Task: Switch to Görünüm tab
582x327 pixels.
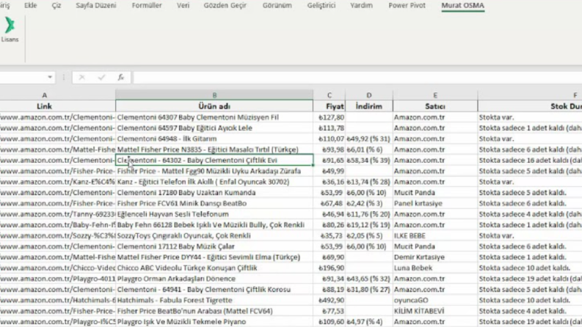Action: 277,5
